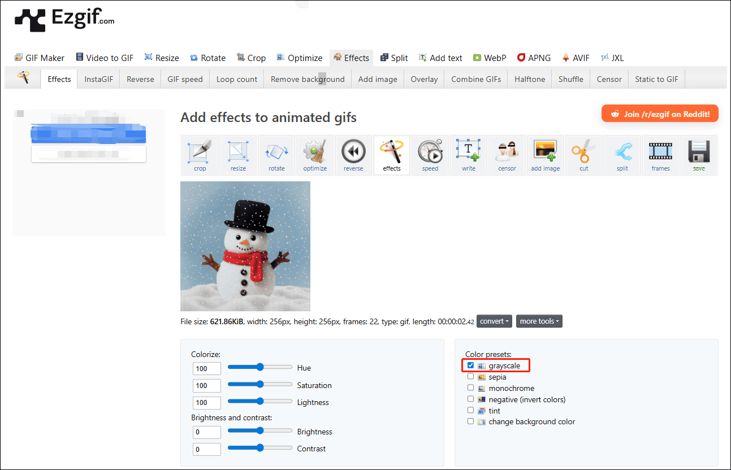This screenshot has height=470, width=731.
Task: Click the change background color preview icon
Action: (482, 422)
